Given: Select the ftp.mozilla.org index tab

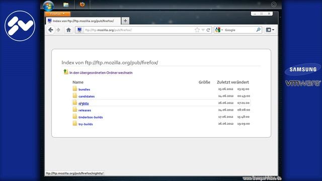Looking at the screenshot, I should pyautogui.click(x=83, y=21).
